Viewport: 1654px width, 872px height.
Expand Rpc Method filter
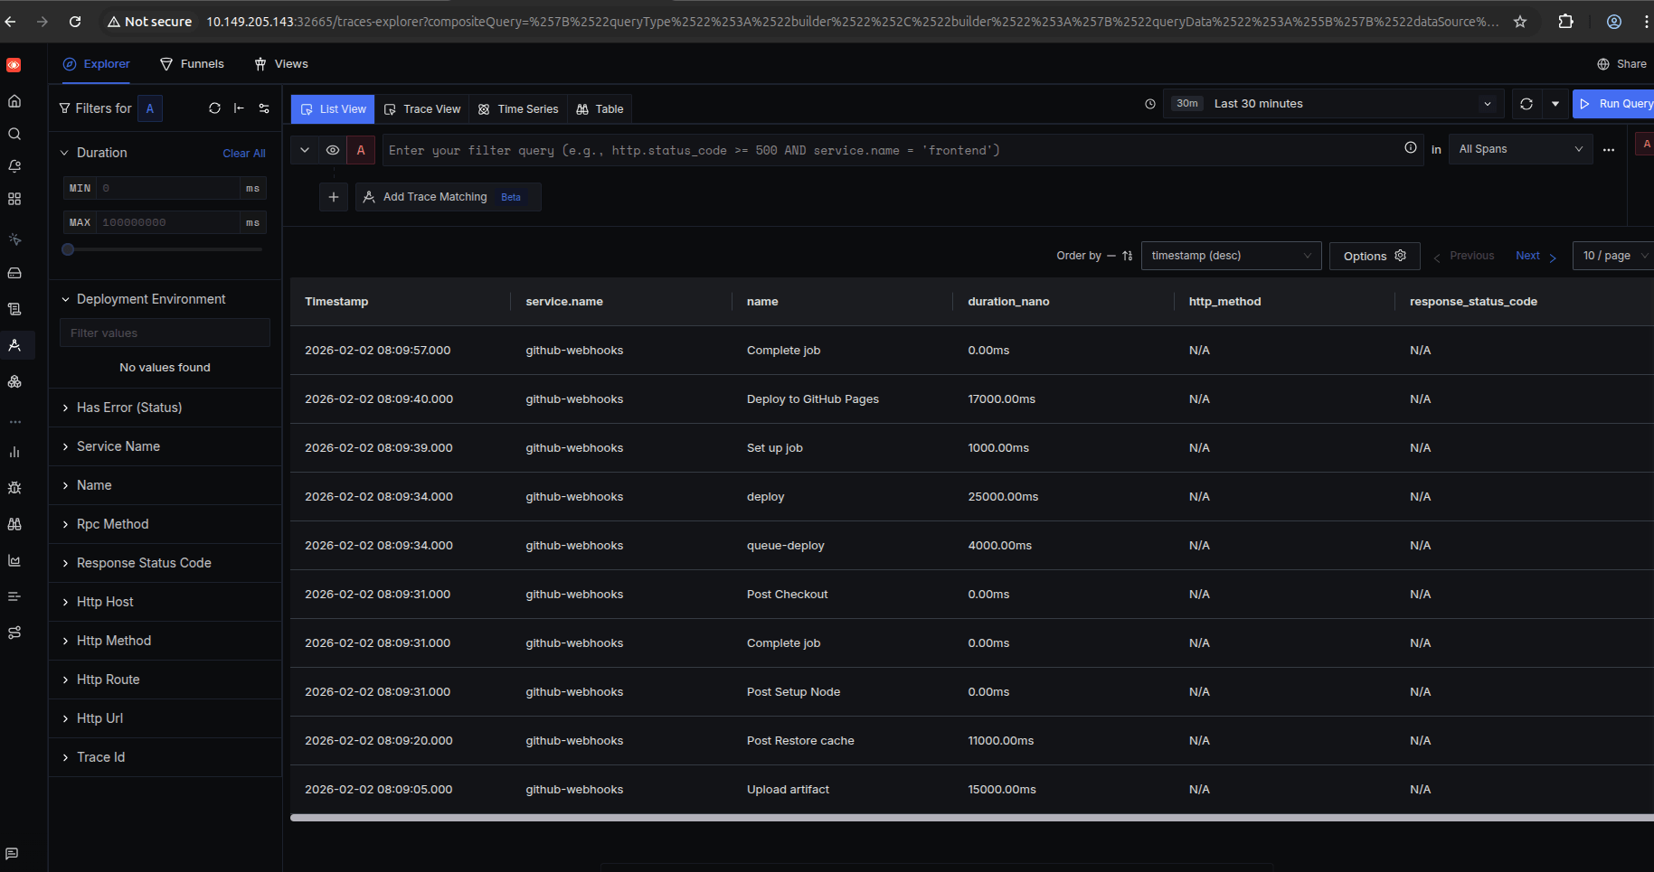[165, 524]
